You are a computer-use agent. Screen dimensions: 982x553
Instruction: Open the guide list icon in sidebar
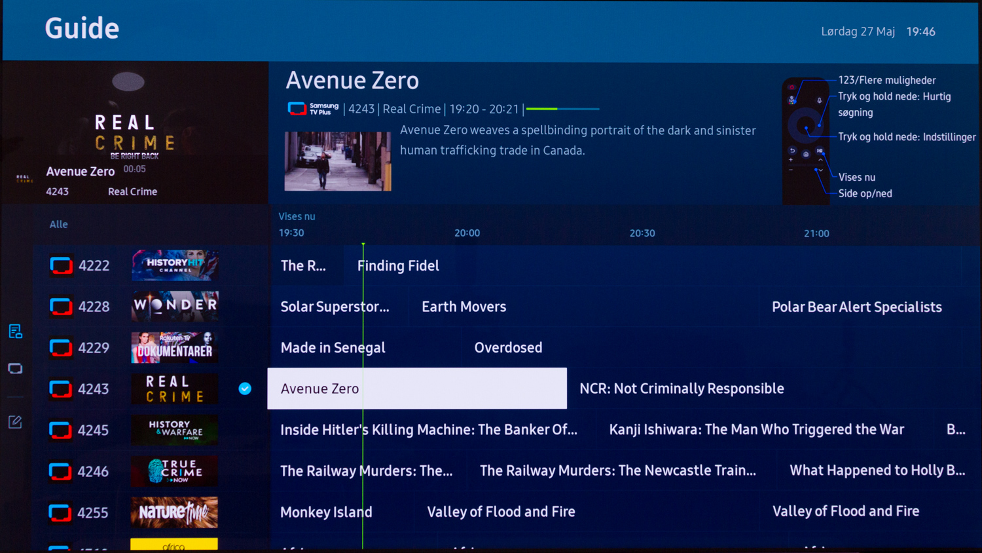pos(15,332)
